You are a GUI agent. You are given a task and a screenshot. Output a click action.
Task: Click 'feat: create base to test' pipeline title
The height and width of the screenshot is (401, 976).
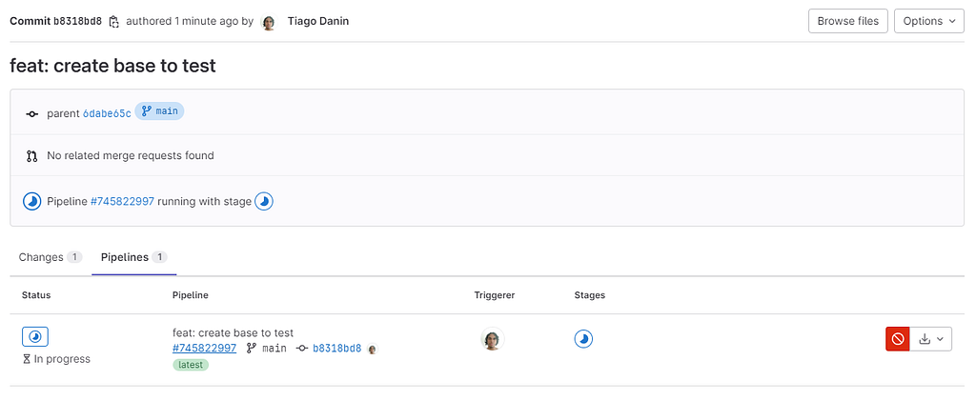click(x=233, y=332)
